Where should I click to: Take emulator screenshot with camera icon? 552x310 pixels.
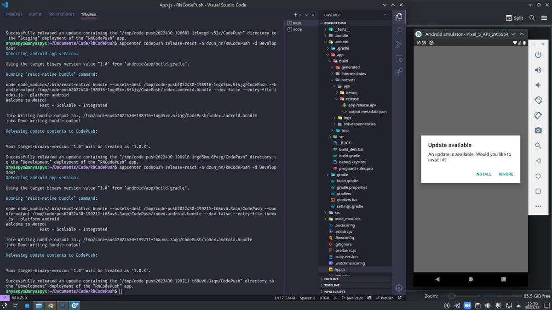538,130
